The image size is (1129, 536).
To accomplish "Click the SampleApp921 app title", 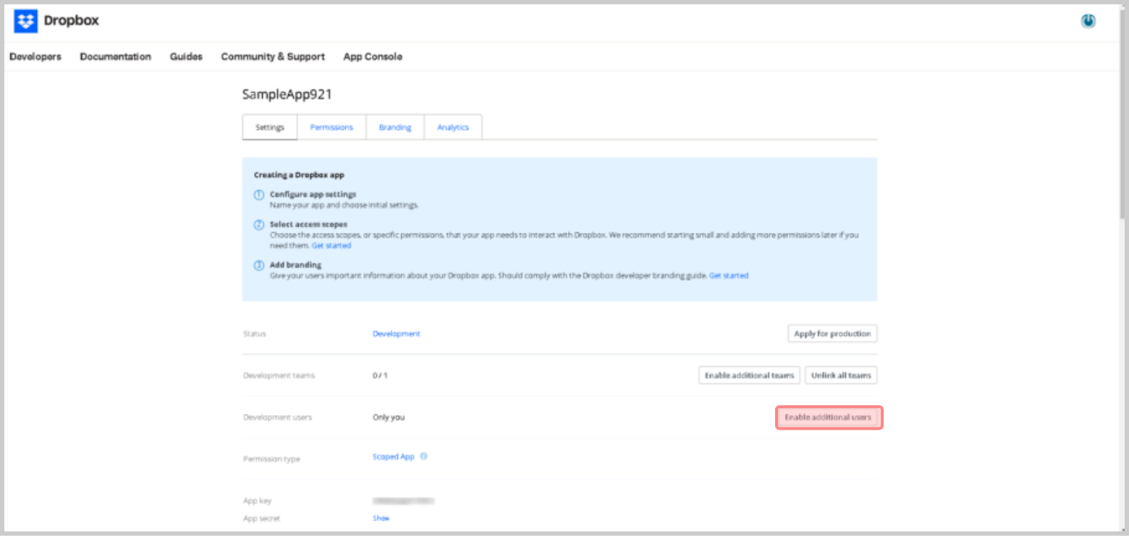I will tap(287, 95).
